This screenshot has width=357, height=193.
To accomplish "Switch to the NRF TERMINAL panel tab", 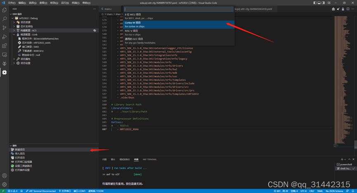I will (149, 159).
